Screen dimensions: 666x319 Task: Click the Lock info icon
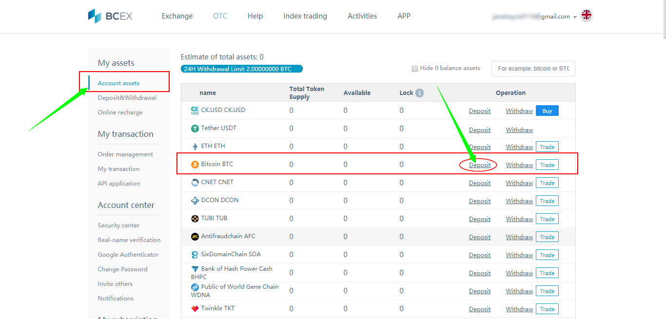(x=419, y=93)
